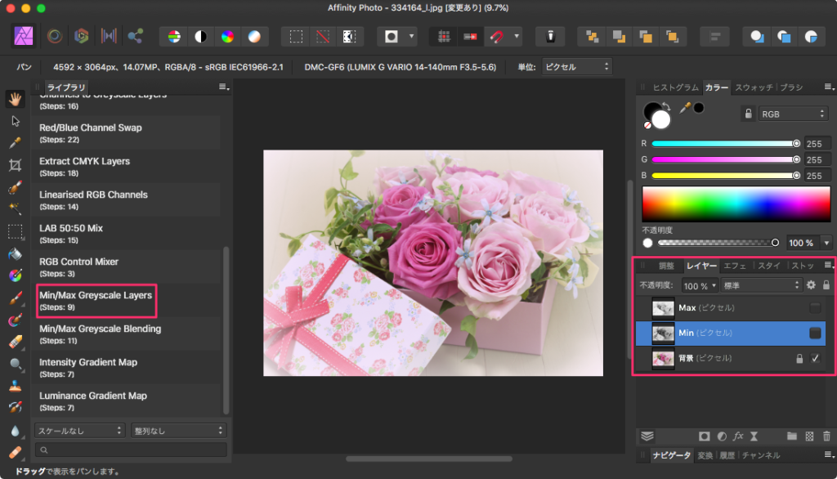Switch to the ヒストグラム tab

click(675, 87)
